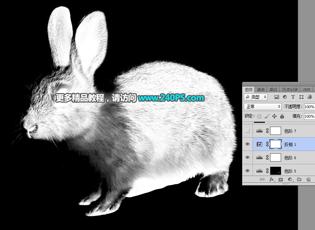The height and width of the screenshot is (230, 315).
Task: Hide the 反相 1 layer
Action: pos(247,144)
